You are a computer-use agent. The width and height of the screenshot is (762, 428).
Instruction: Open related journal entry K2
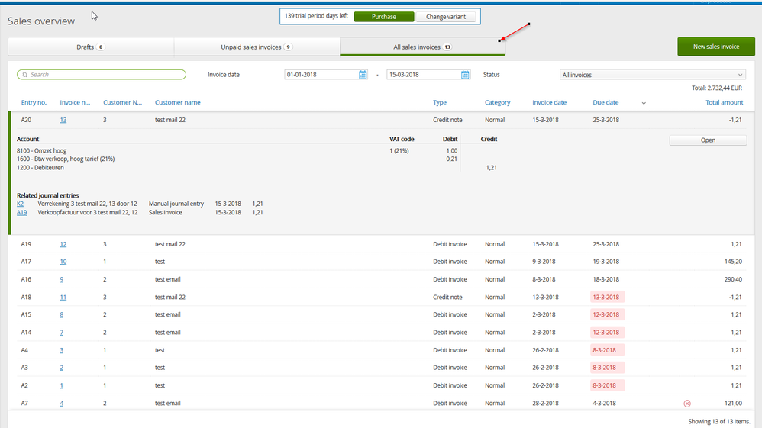[x=20, y=204]
